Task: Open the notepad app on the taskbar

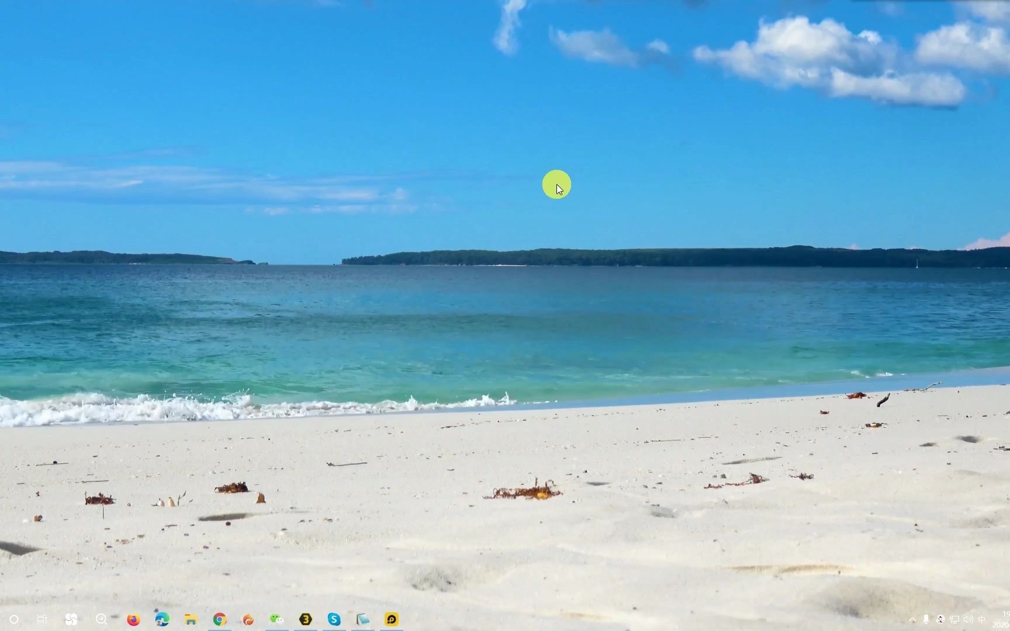Action: coord(363,619)
